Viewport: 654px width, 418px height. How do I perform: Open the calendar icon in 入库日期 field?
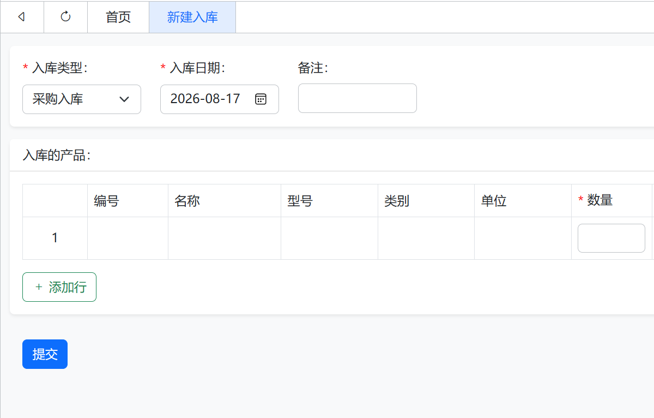pos(261,99)
